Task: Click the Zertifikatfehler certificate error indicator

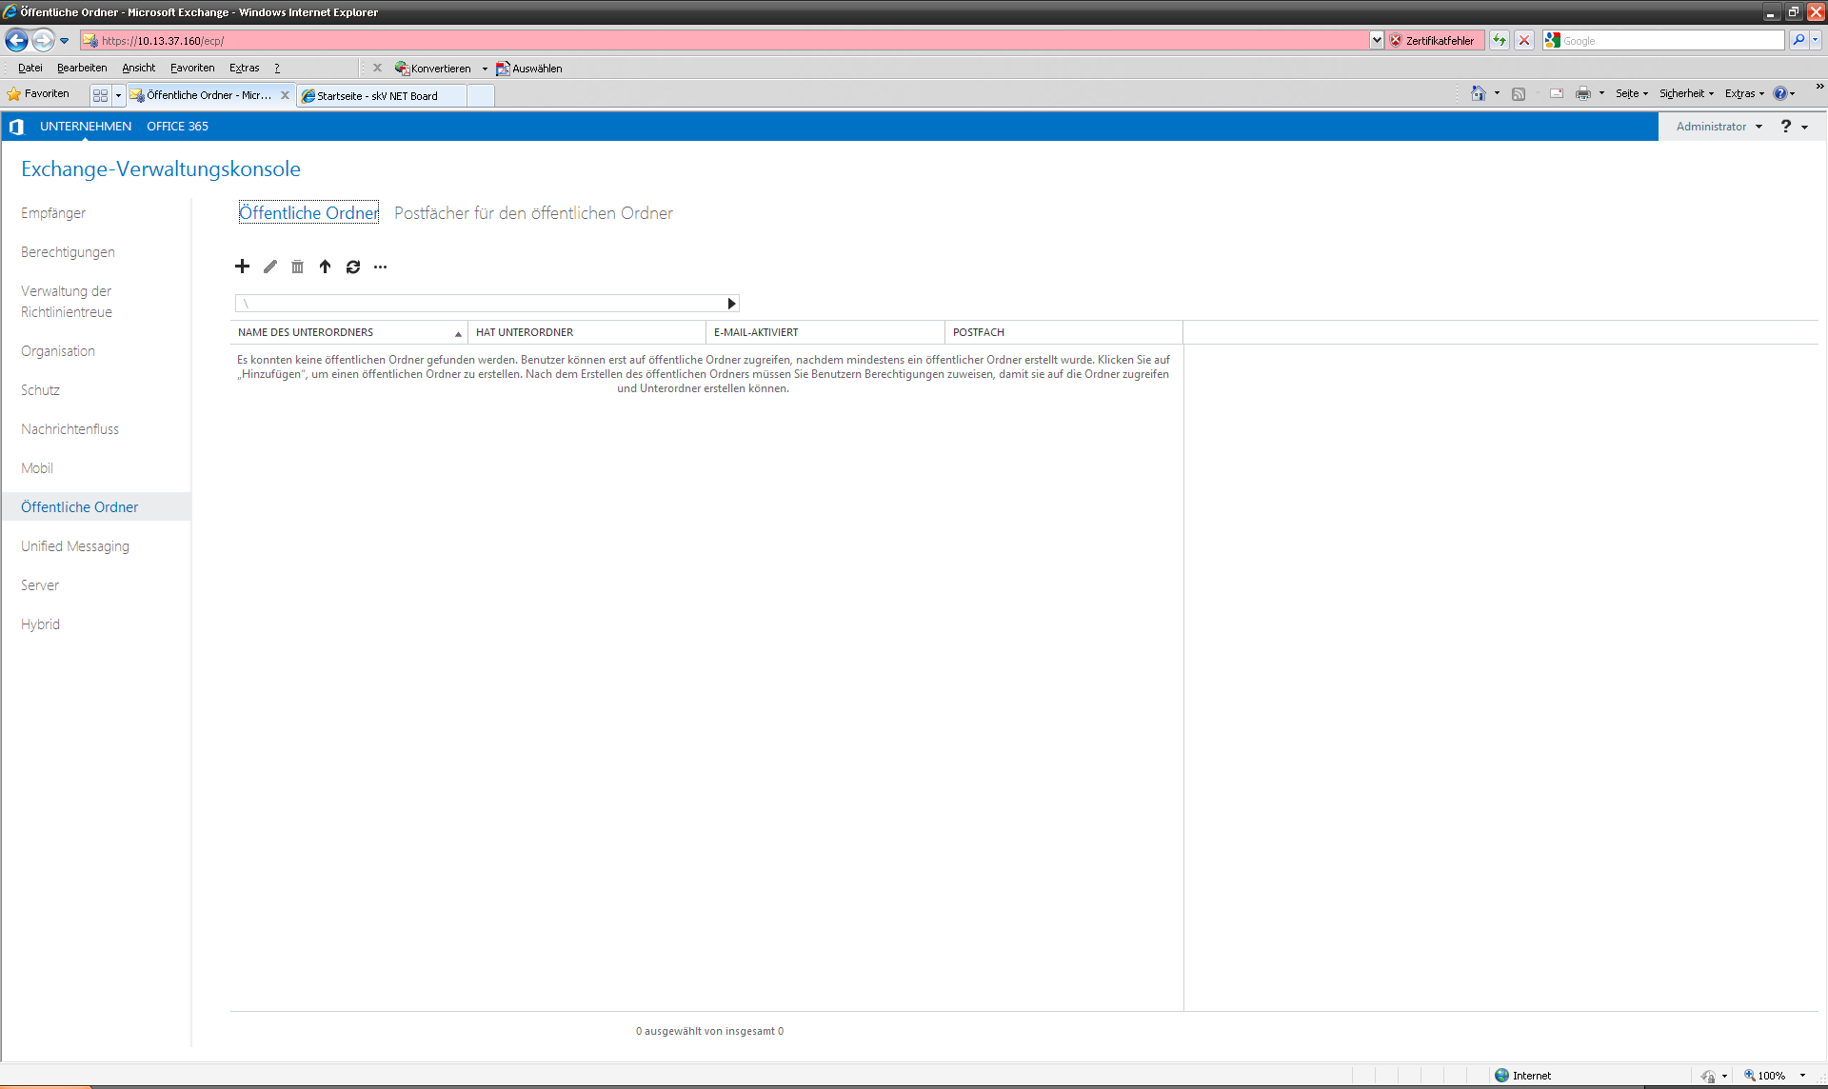Action: tap(1433, 40)
